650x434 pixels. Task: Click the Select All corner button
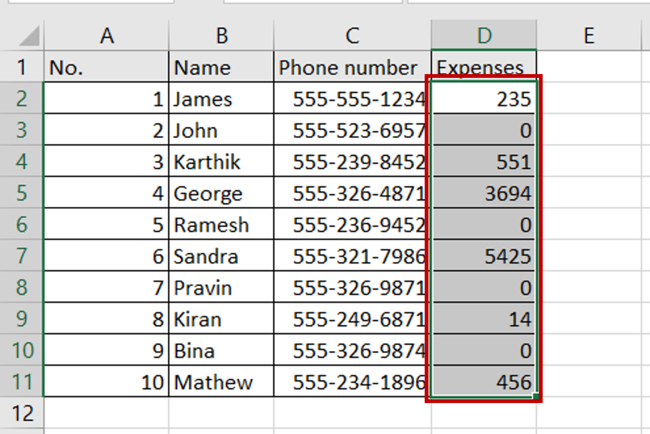tap(22, 35)
